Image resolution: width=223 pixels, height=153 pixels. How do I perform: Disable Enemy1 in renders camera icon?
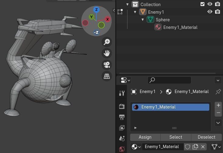[218, 12]
